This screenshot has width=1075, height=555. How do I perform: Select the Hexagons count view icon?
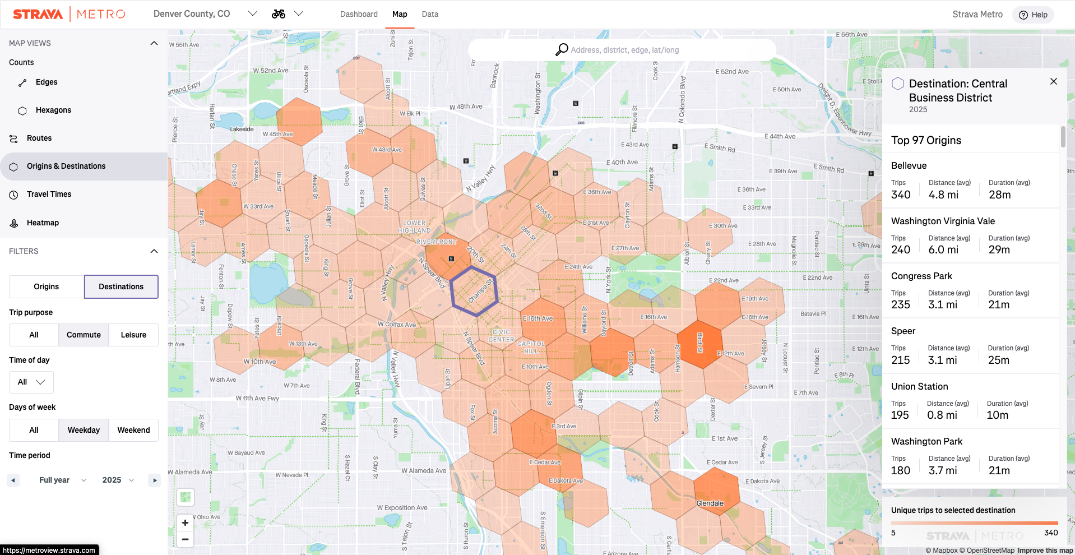[22, 110]
